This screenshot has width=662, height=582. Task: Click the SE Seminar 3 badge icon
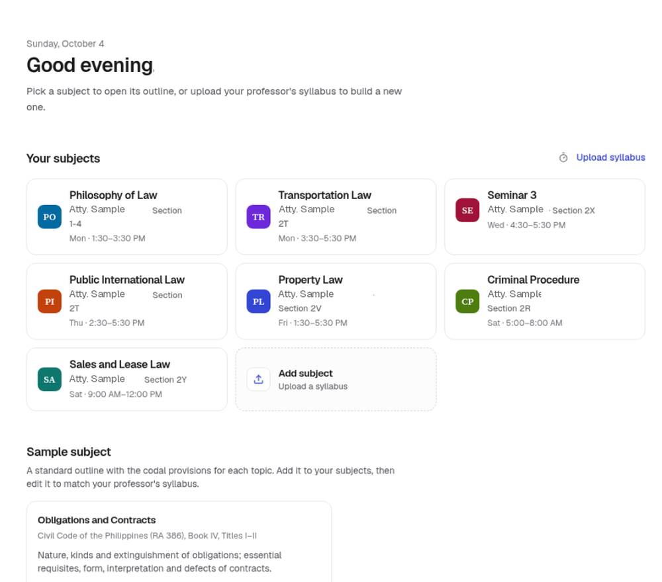tap(467, 210)
